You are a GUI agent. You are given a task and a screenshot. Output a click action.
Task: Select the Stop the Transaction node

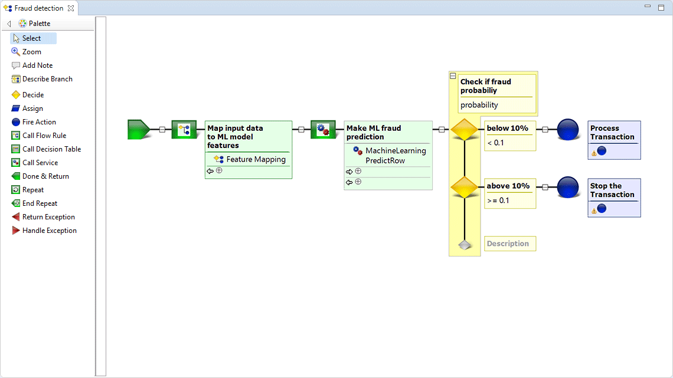[x=613, y=192]
